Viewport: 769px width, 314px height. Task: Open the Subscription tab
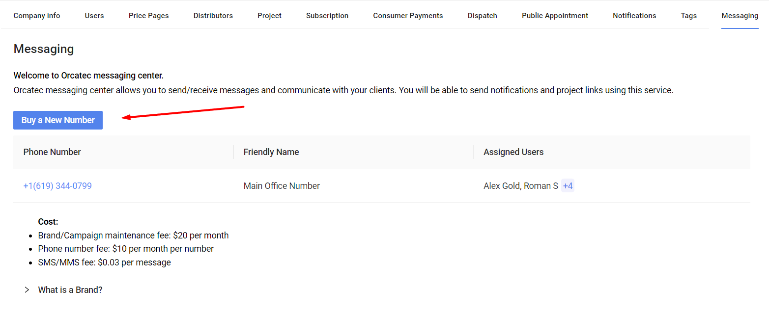[327, 16]
